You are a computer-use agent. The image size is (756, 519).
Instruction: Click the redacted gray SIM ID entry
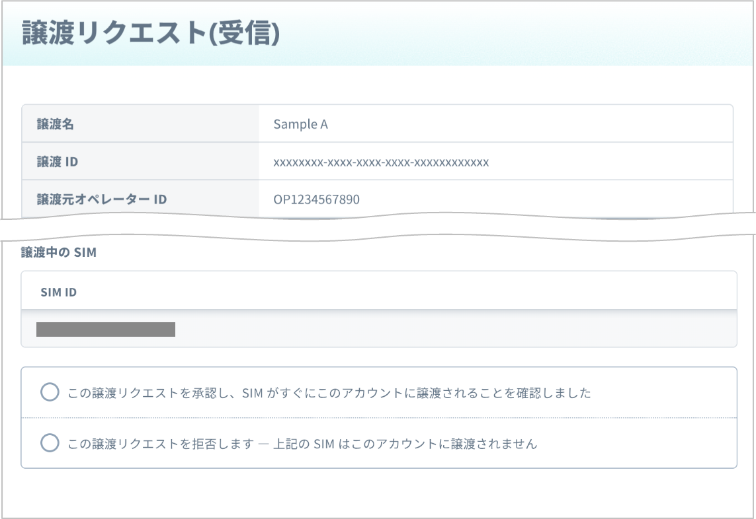(106, 329)
